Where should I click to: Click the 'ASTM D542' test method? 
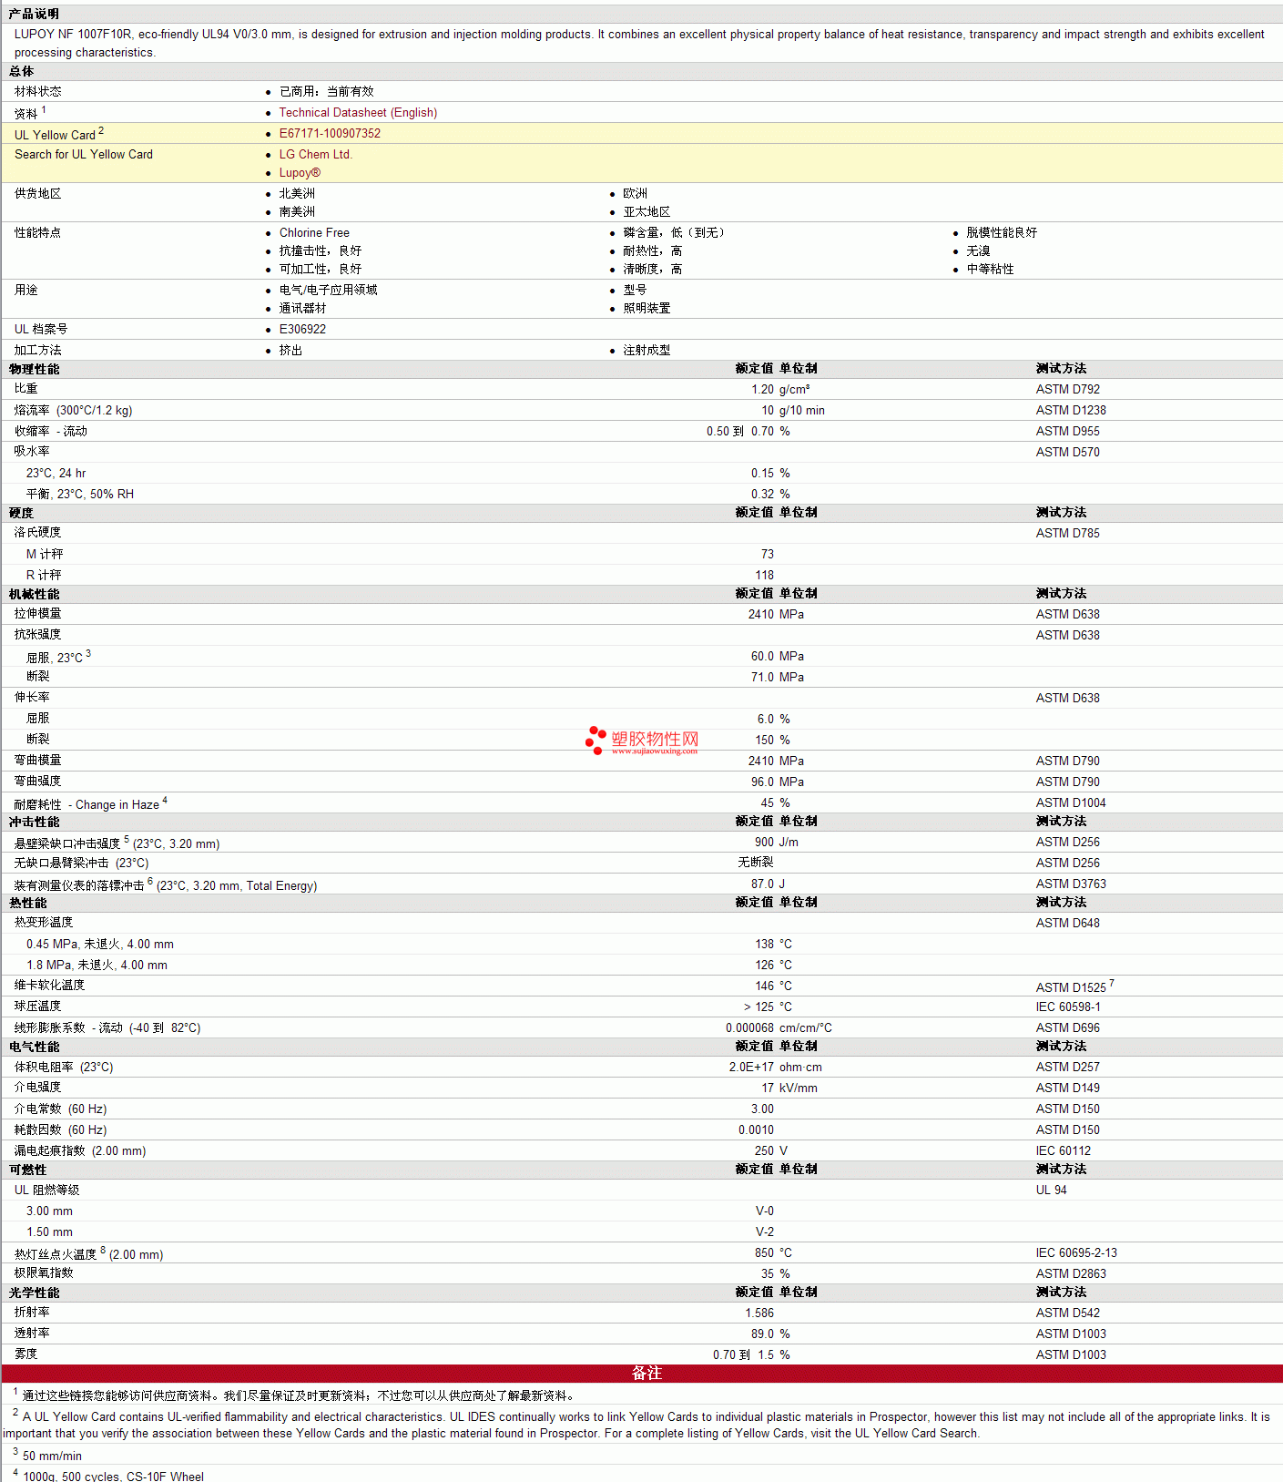pos(1068,1313)
